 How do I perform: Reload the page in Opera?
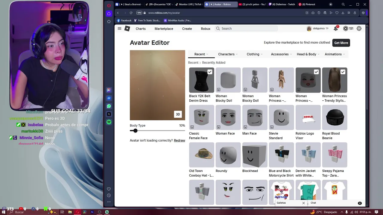131,13
